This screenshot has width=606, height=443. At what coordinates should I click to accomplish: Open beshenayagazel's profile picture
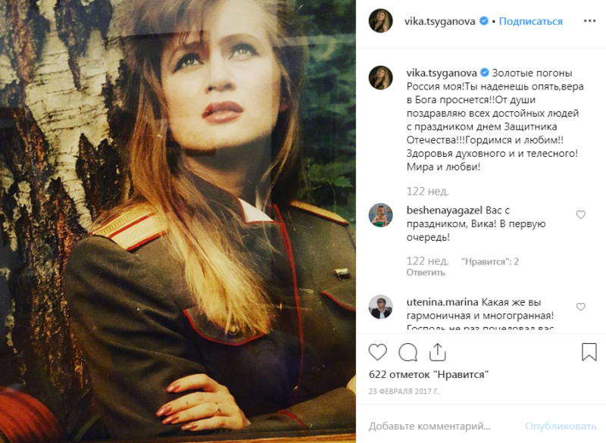381,215
